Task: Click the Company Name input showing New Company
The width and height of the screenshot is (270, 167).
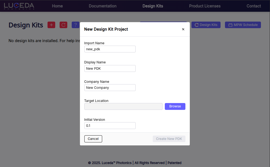Action: [x=110, y=87]
